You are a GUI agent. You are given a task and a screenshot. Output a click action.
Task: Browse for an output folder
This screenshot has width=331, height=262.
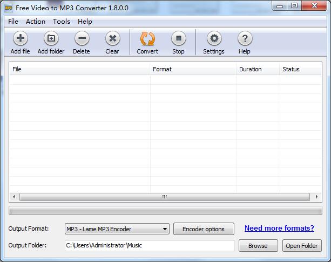tap(258, 246)
